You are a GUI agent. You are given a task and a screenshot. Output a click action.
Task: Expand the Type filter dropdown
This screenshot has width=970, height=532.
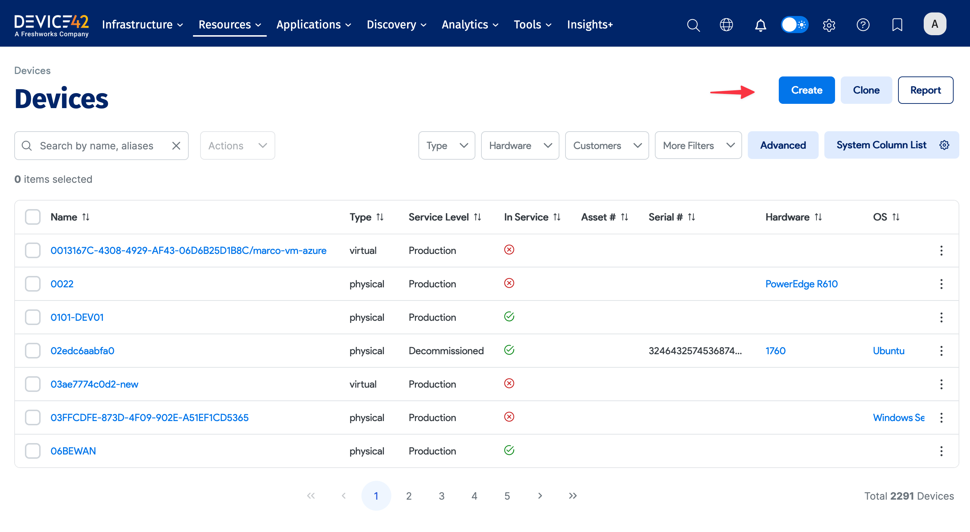(447, 145)
